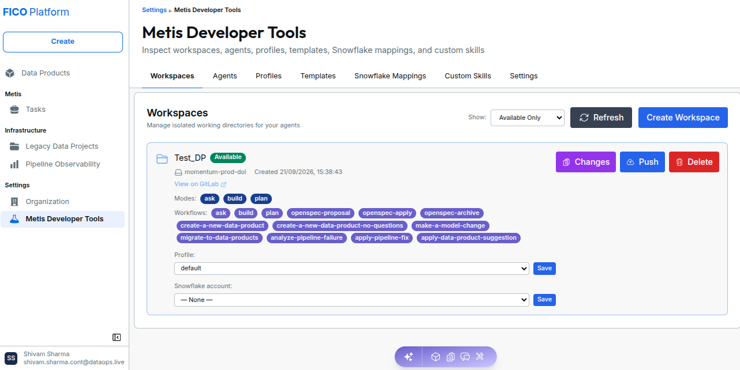Click the plan mode tag
The image size is (740, 370).
point(261,199)
